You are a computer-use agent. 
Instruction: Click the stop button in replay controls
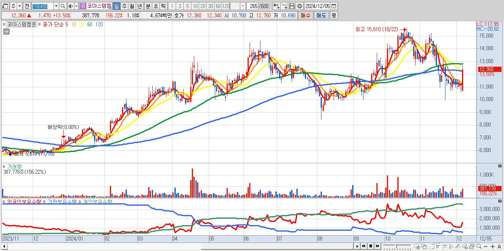371,246
